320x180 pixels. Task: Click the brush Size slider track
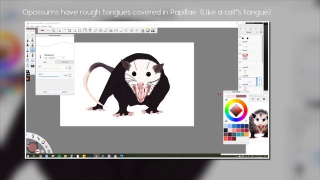point(50,69)
